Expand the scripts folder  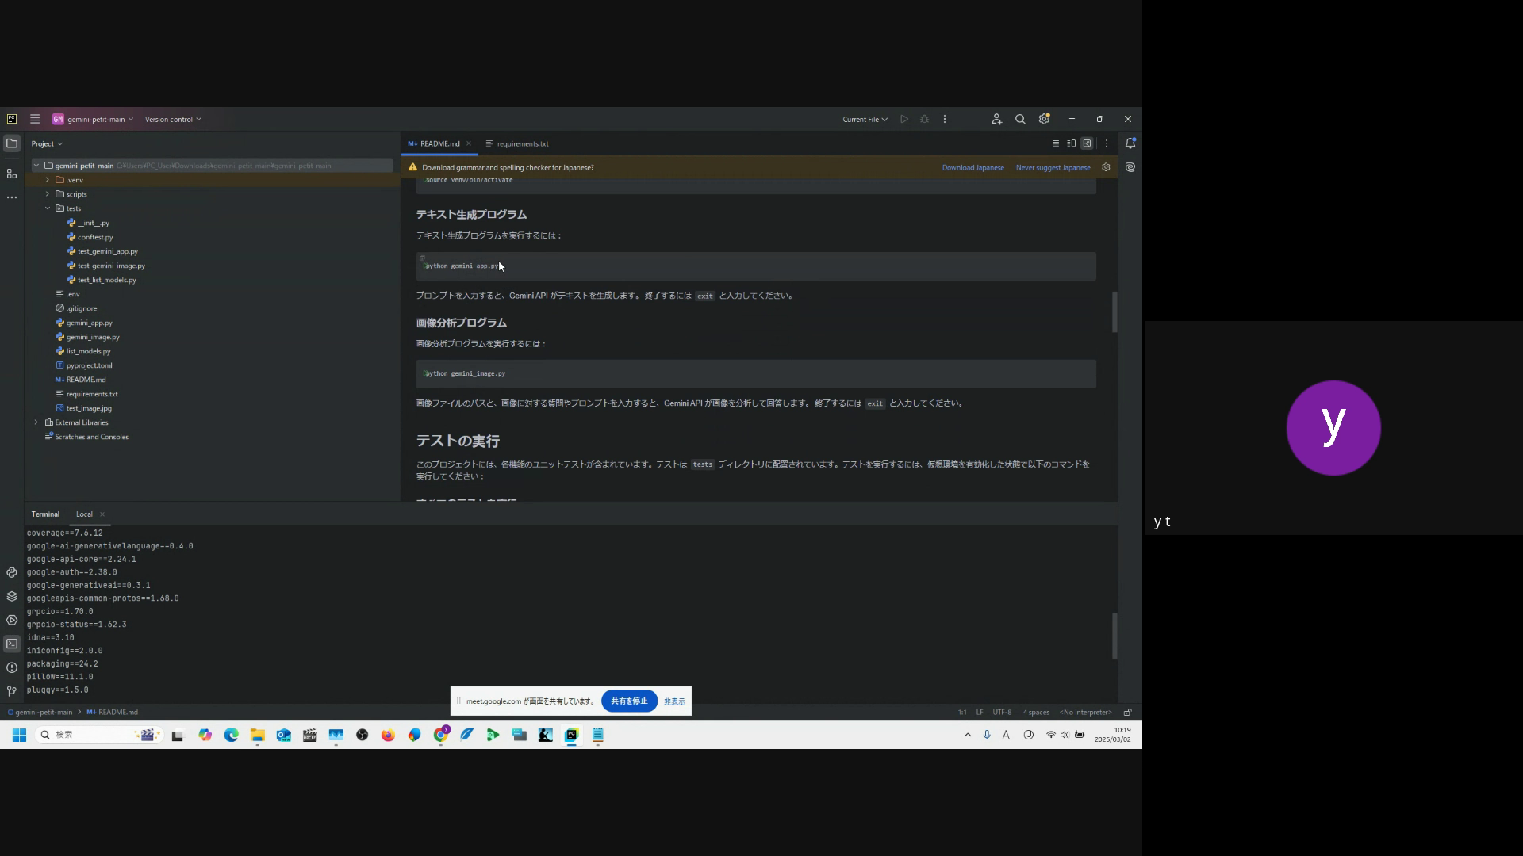coord(48,194)
